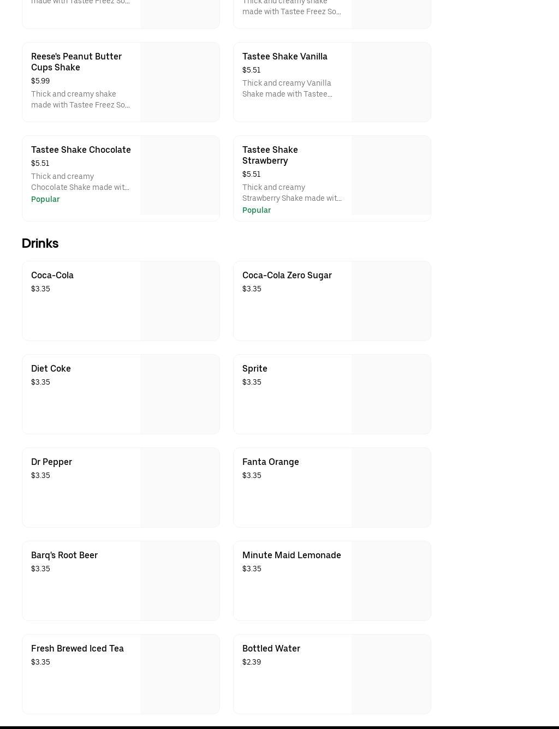Viewport: 559px width, 729px height.
Task: Click the Coca-Cola image placeholder
Action: [x=180, y=301]
